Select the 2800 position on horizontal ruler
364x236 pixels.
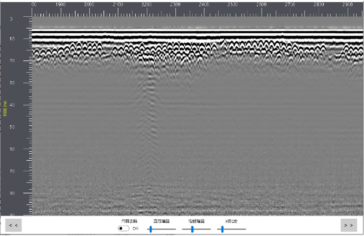tap(319, 5)
